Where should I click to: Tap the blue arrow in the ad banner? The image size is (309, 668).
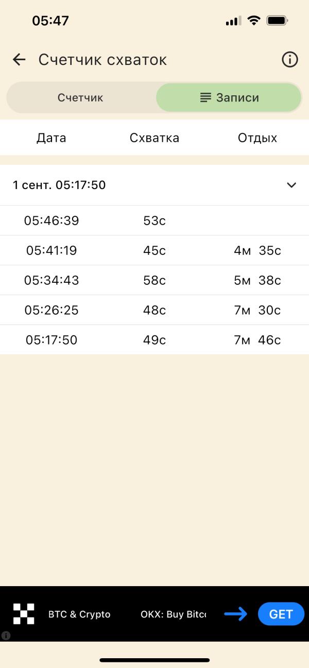point(236,614)
